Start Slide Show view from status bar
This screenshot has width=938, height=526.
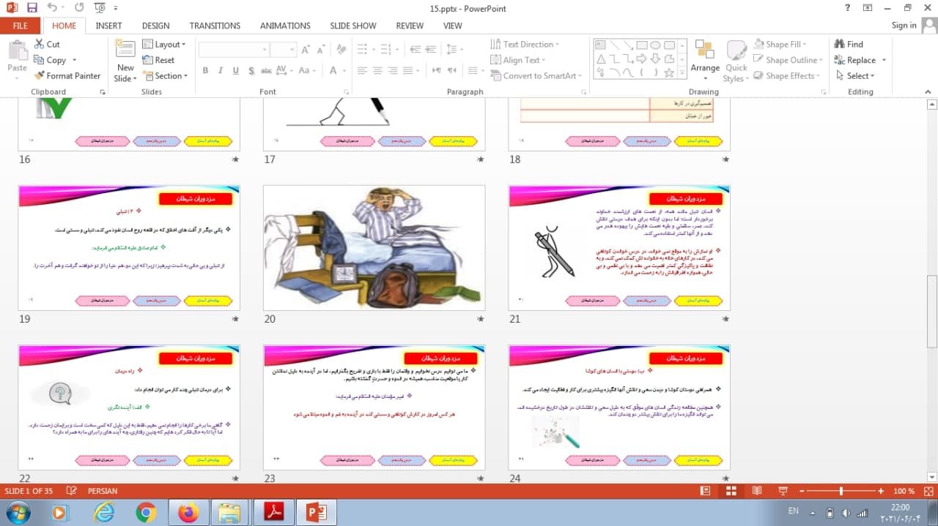tap(781, 491)
